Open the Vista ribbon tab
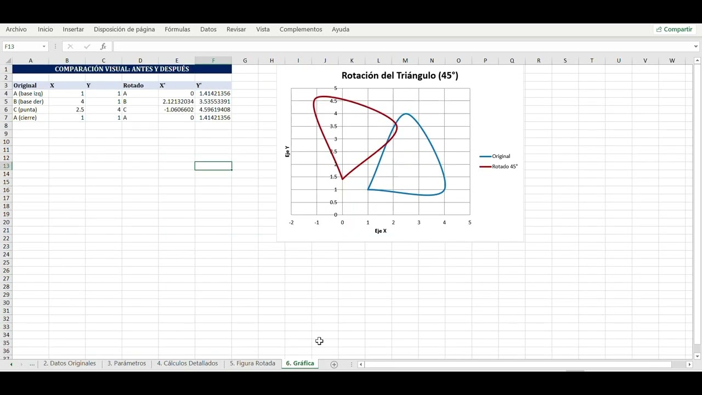The height and width of the screenshot is (395, 702). click(x=263, y=29)
